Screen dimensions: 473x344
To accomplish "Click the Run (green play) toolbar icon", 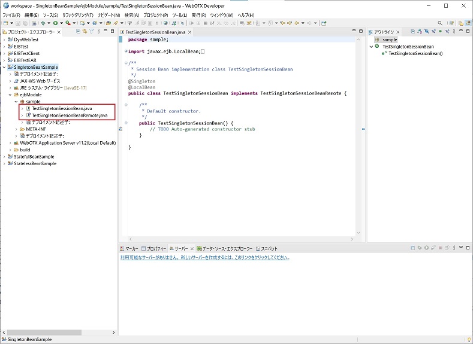I will coord(55,23).
